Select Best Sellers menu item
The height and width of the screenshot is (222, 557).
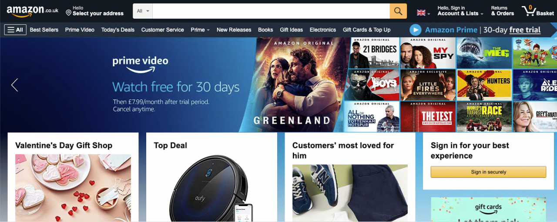(44, 30)
